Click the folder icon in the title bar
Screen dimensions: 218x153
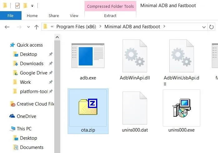(x=5, y=6)
